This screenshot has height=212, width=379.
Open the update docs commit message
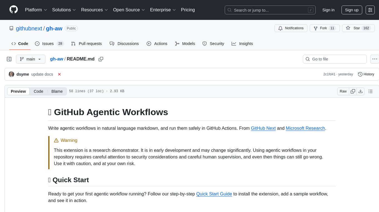pyautogui.click(x=42, y=74)
